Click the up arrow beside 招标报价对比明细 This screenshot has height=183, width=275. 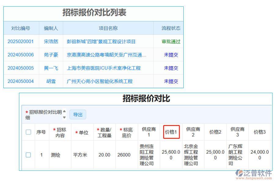(64, 112)
